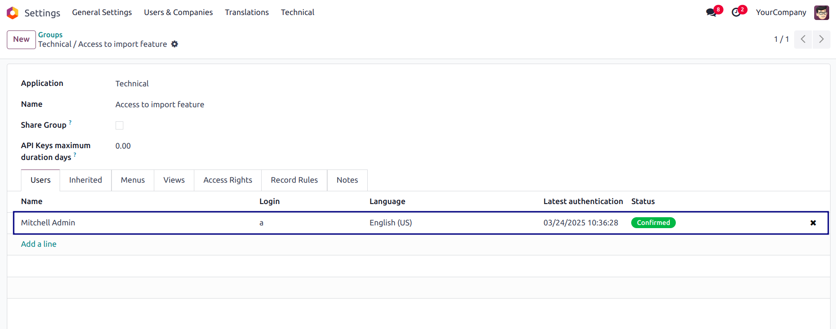Click the Confirmed status badge

tap(653, 223)
